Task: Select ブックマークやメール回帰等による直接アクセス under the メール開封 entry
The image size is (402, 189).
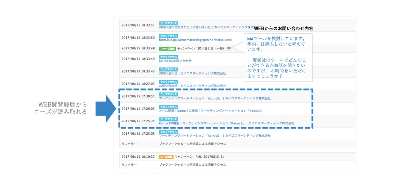Action: tap(193, 165)
